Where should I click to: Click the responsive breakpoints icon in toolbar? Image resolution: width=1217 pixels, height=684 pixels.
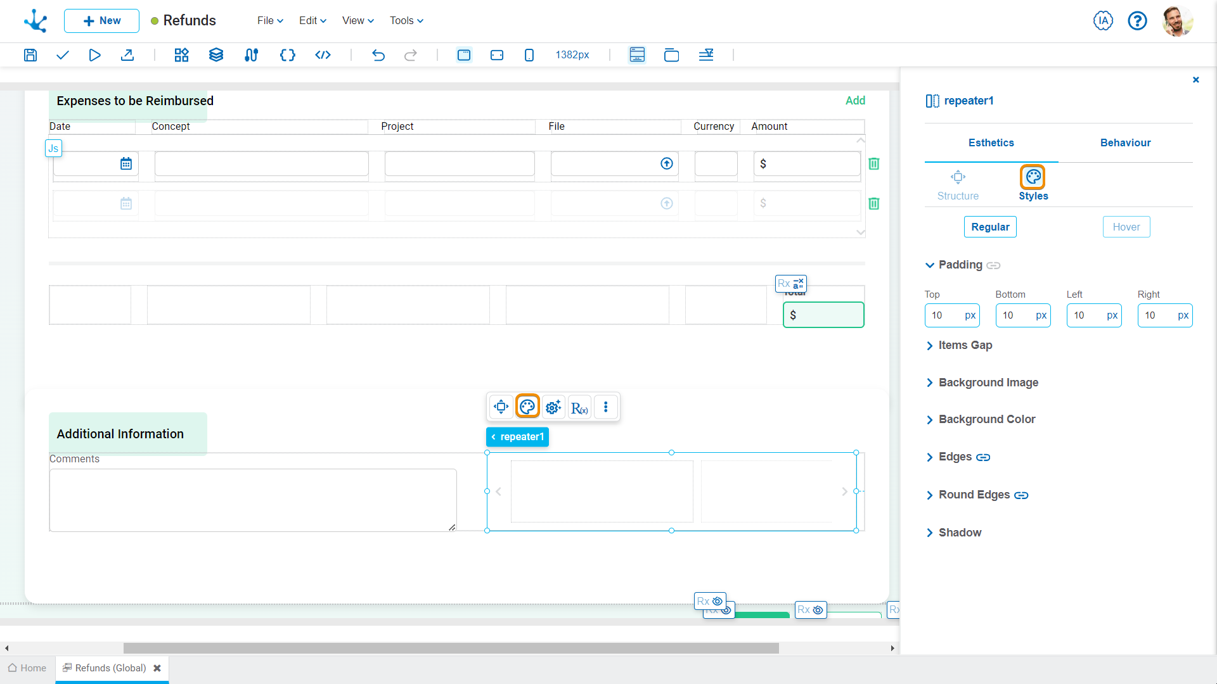tap(706, 54)
